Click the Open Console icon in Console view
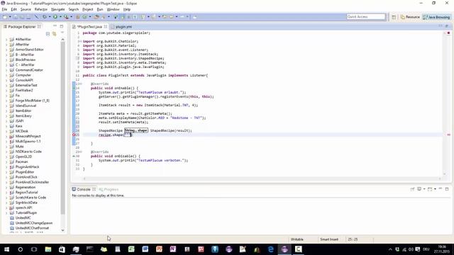 430,189
